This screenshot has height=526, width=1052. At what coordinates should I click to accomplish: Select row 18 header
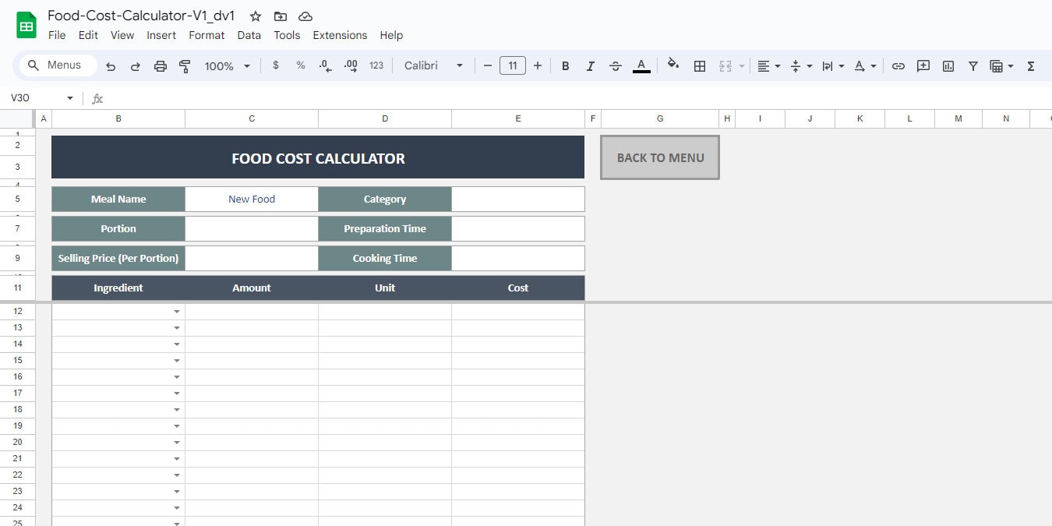tap(17, 409)
